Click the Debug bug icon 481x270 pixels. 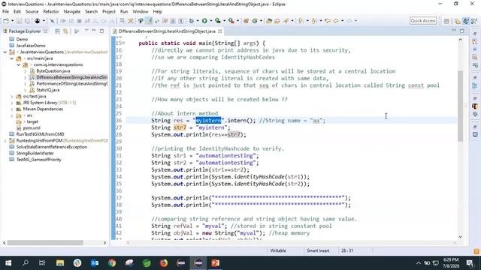pos(192,21)
